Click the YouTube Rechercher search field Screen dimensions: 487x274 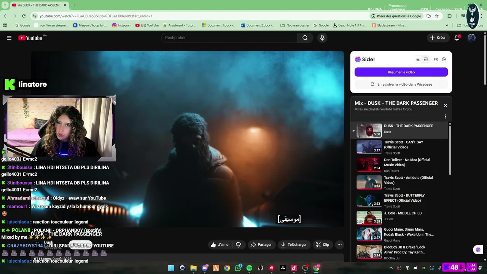pos(229,38)
